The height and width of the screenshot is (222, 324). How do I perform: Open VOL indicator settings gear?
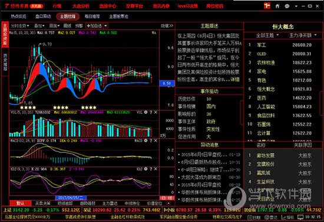click(146, 112)
